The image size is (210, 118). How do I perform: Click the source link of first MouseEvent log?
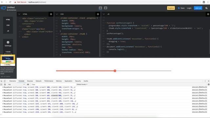199,87
